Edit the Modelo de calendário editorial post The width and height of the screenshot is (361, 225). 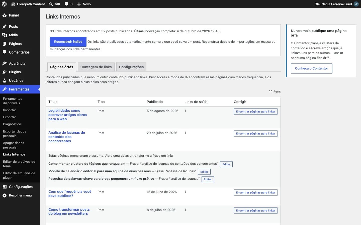(204, 172)
